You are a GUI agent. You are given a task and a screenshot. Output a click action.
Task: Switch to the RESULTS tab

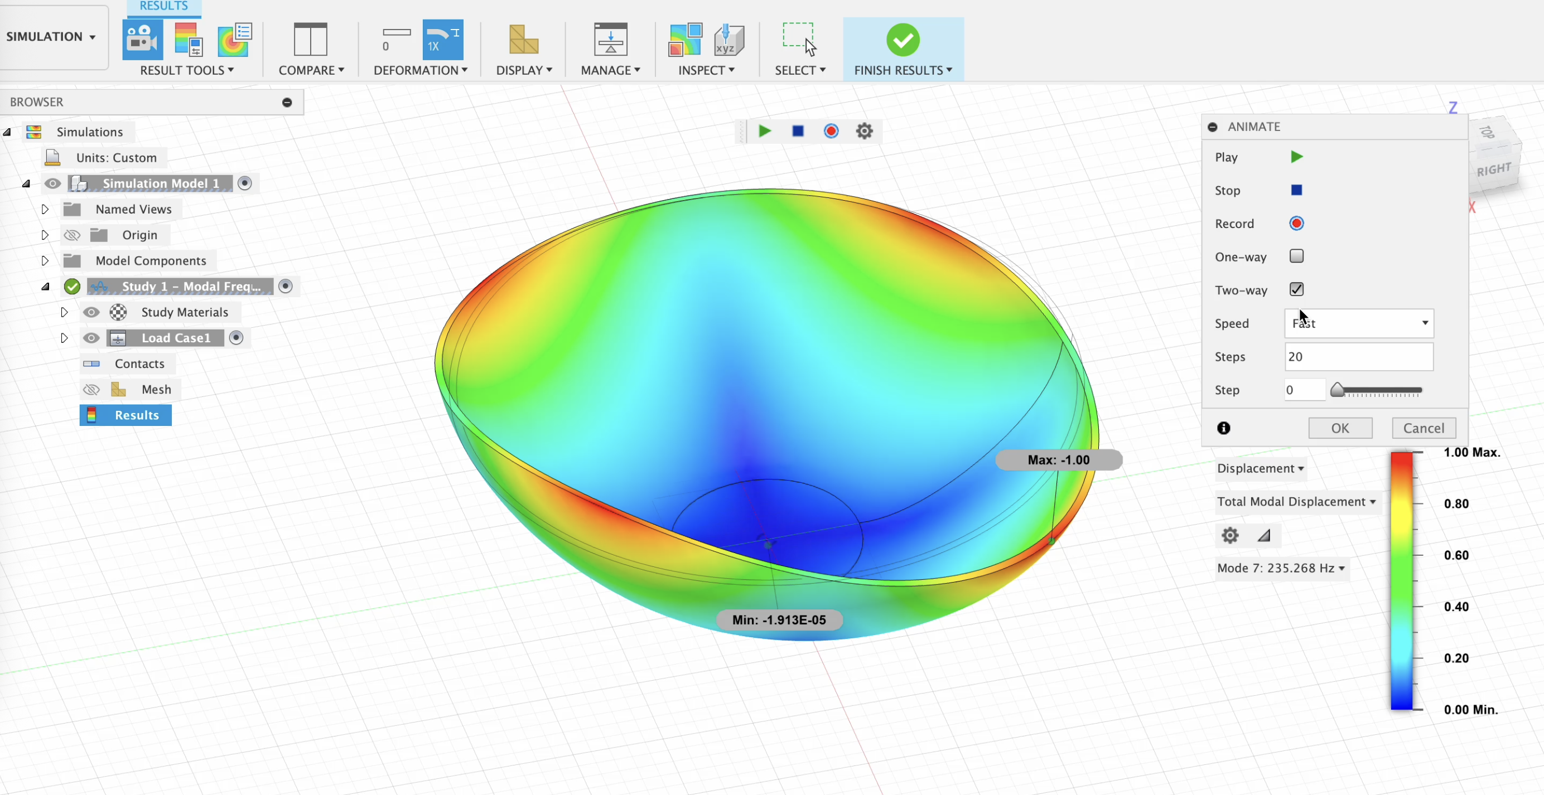163,6
